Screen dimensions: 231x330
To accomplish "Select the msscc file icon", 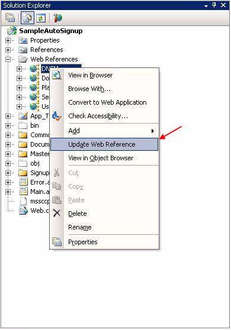I will pos(23,201).
